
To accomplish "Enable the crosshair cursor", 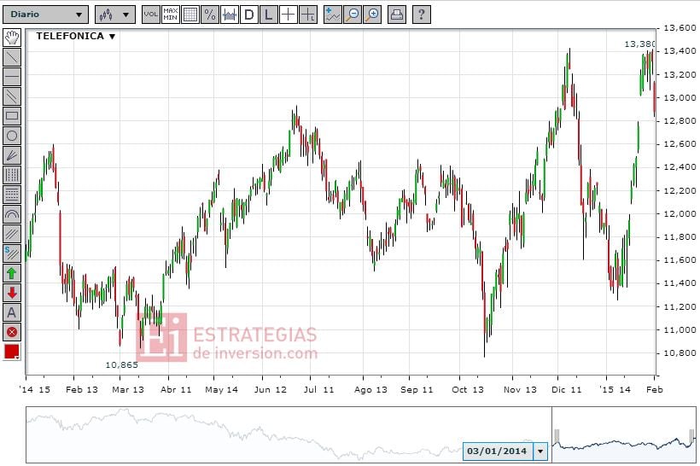I will pyautogui.click(x=289, y=15).
